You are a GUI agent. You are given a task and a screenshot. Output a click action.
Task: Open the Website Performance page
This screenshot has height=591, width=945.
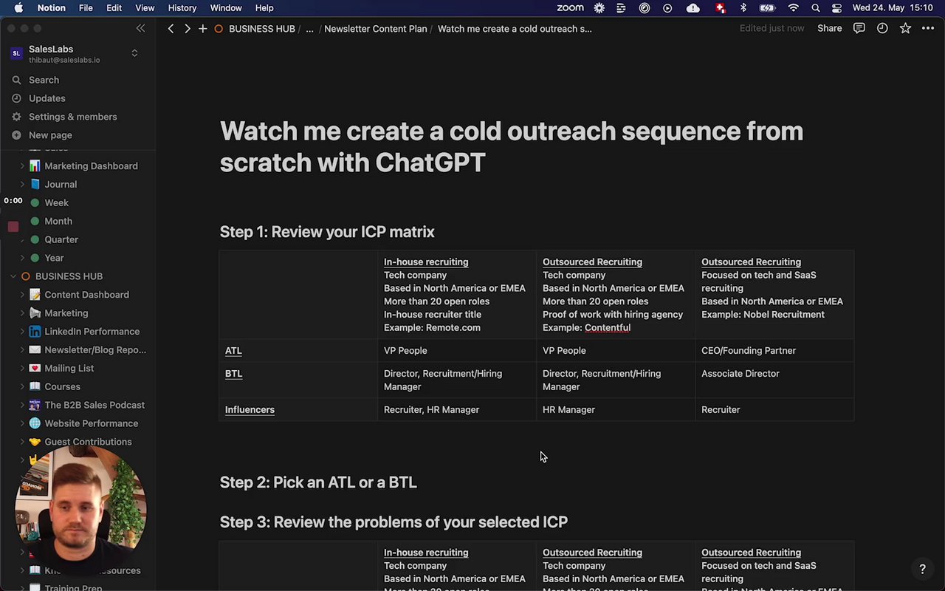pyautogui.click(x=91, y=423)
